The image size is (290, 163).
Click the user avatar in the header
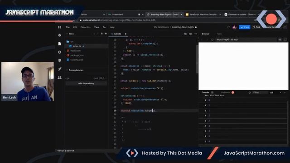coord(235,27)
